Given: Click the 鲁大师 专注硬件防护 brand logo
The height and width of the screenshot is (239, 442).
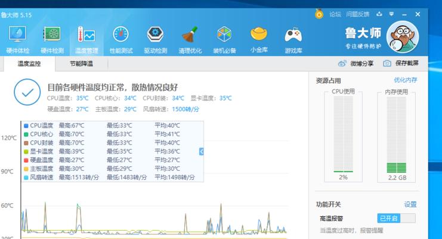Looking at the screenshot, I should (x=363, y=38).
